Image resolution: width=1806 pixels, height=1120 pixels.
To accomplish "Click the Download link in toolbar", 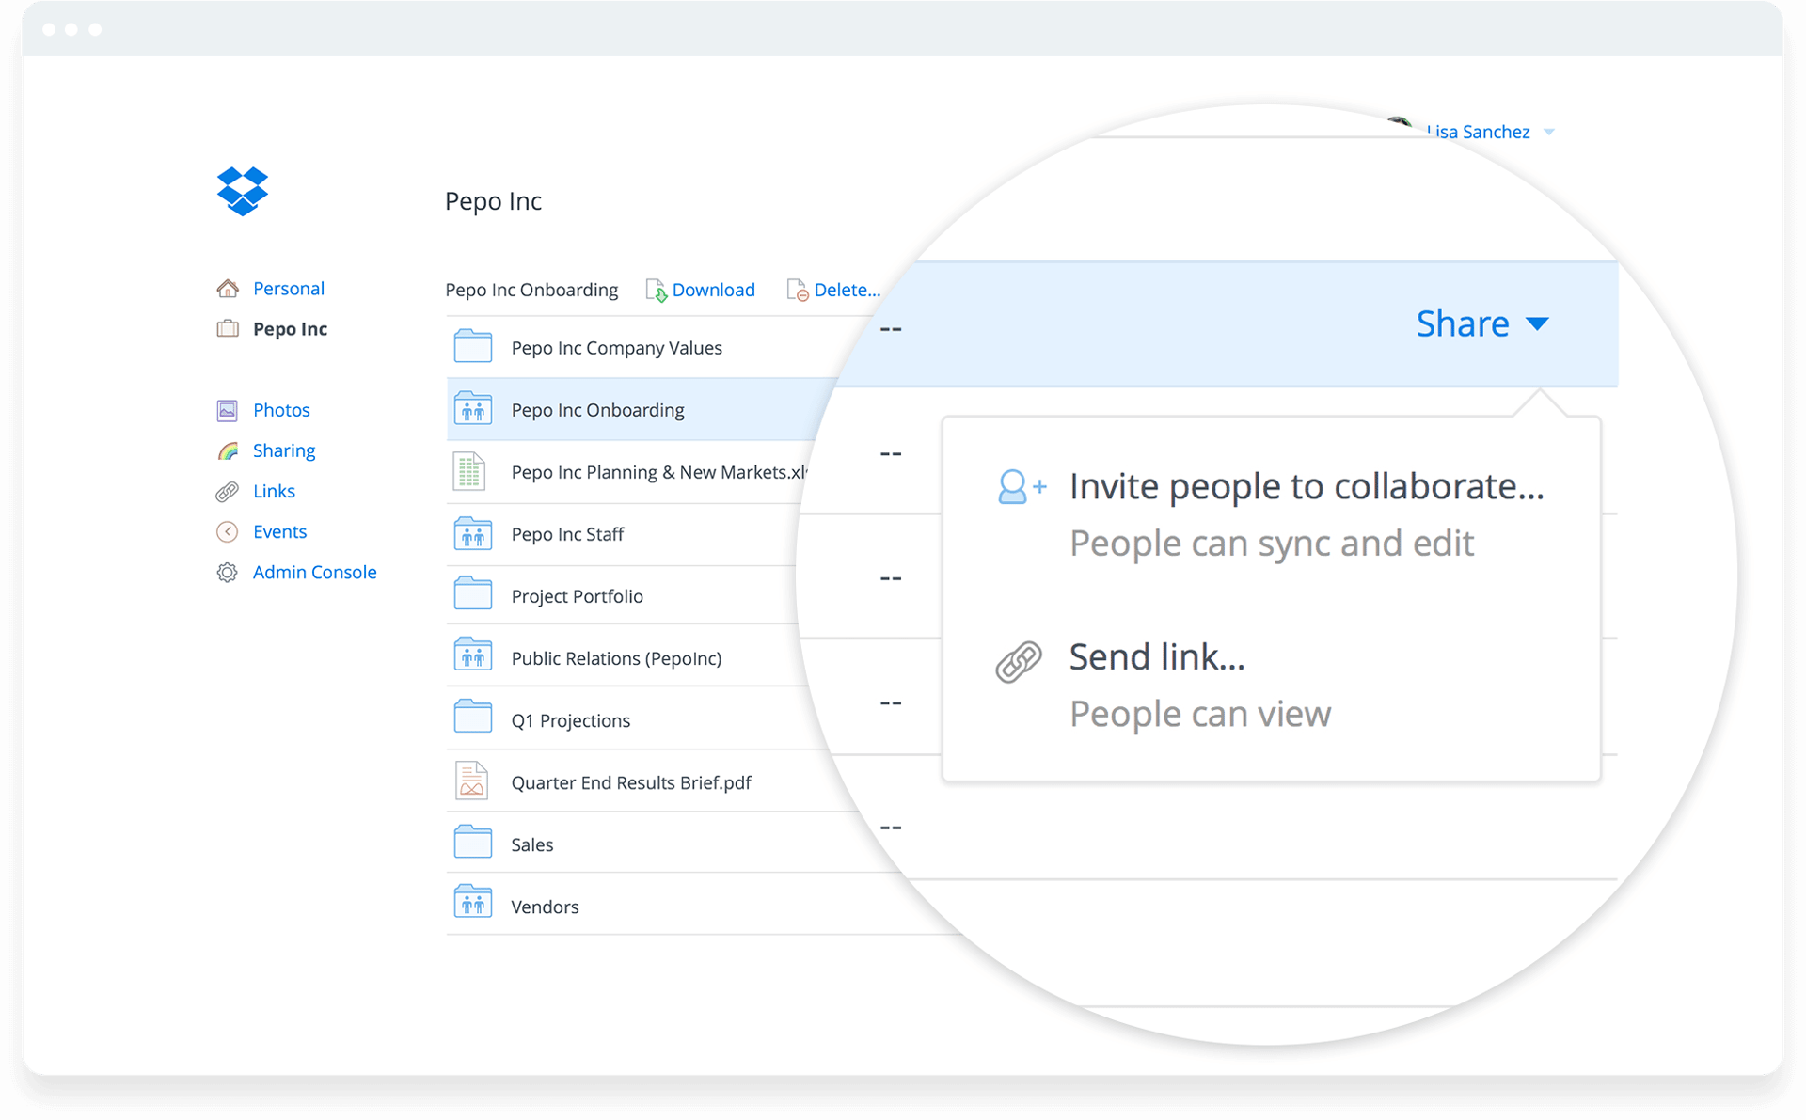I will tap(713, 291).
